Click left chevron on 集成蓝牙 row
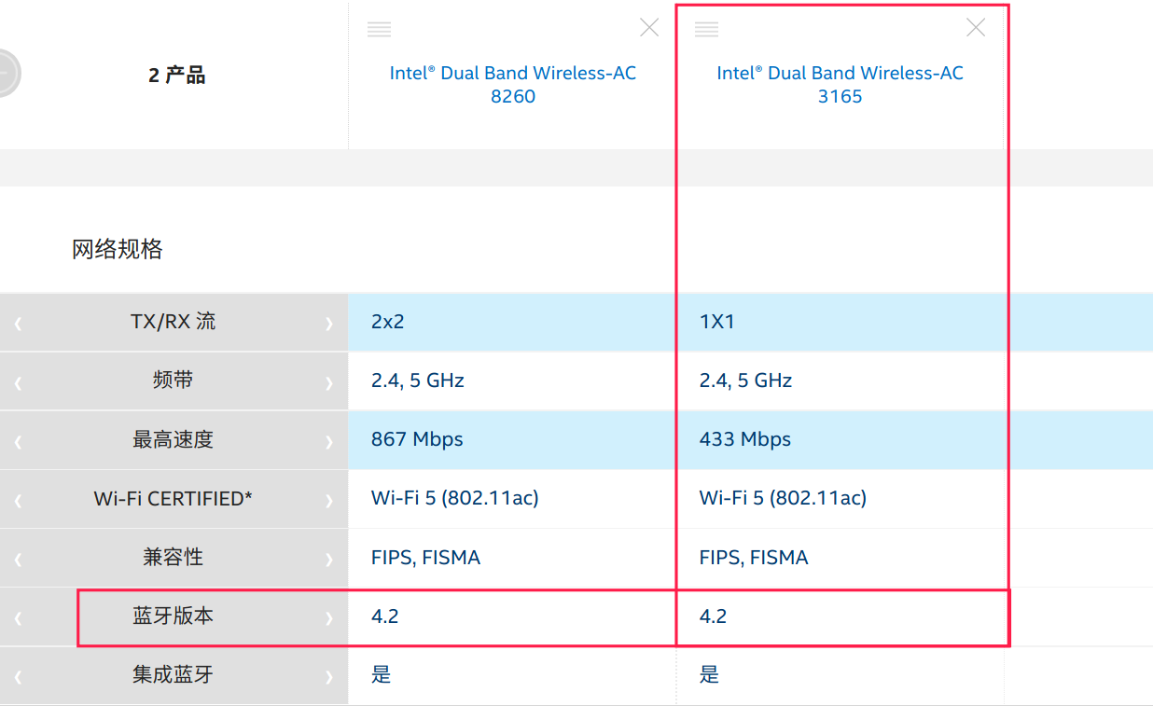 pyautogui.click(x=18, y=677)
